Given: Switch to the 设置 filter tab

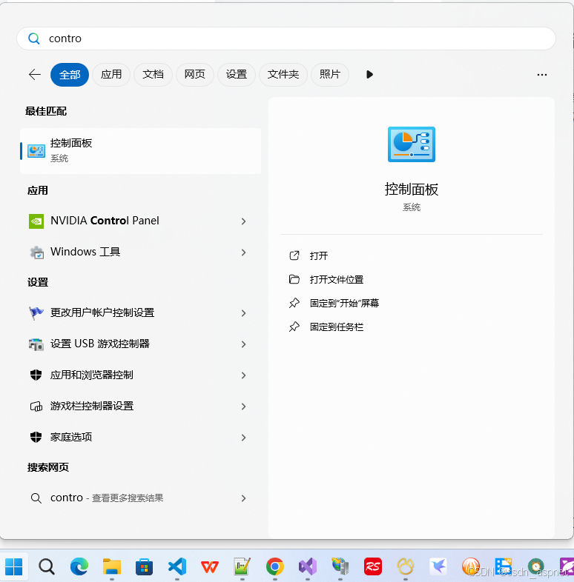Looking at the screenshot, I should [237, 75].
